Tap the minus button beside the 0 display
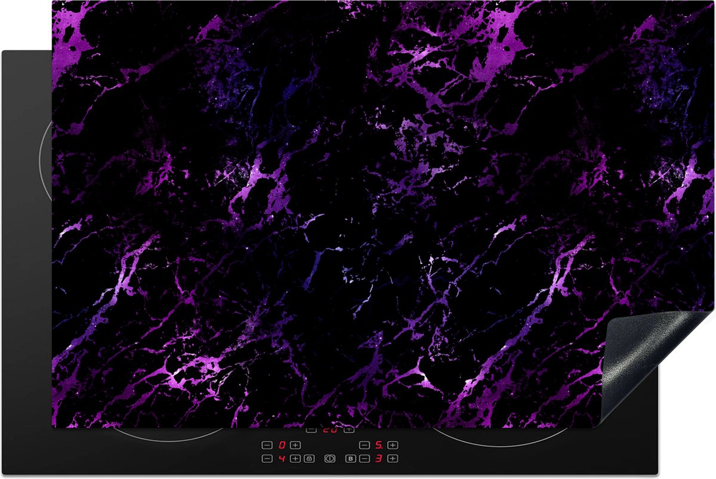This screenshot has width=716, height=479. tap(267, 445)
